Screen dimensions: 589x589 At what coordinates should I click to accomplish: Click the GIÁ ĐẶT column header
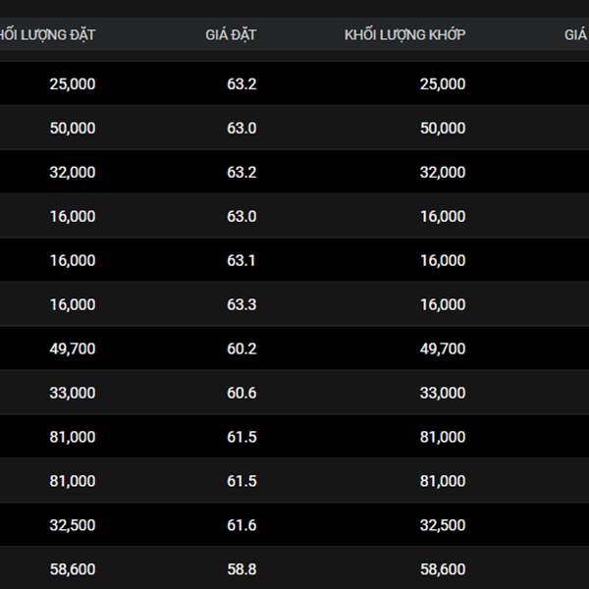(x=231, y=34)
